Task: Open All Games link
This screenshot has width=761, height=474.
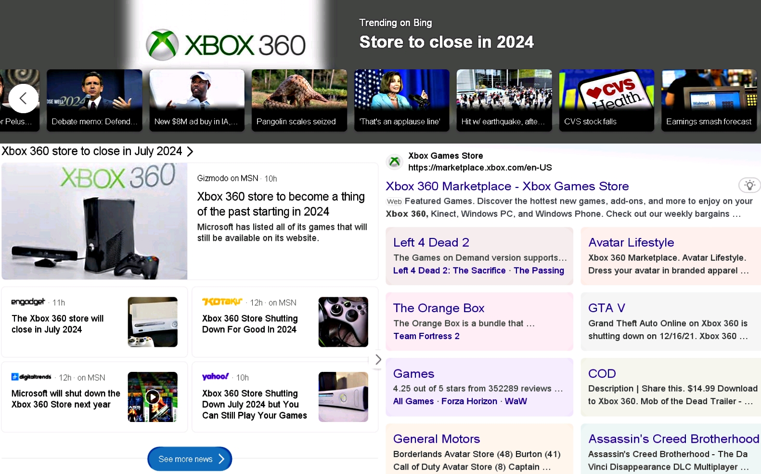Action: [413, 401]
